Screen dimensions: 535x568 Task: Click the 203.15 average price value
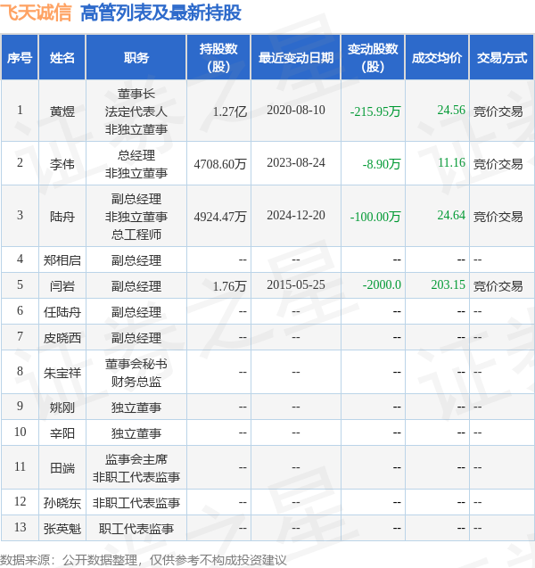point(448,285)
